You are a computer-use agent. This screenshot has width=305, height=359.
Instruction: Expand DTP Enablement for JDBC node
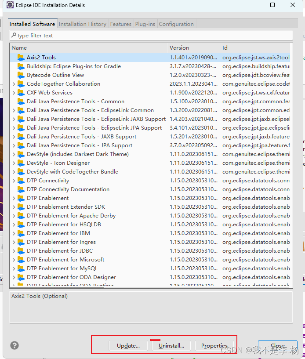point(14,251)
